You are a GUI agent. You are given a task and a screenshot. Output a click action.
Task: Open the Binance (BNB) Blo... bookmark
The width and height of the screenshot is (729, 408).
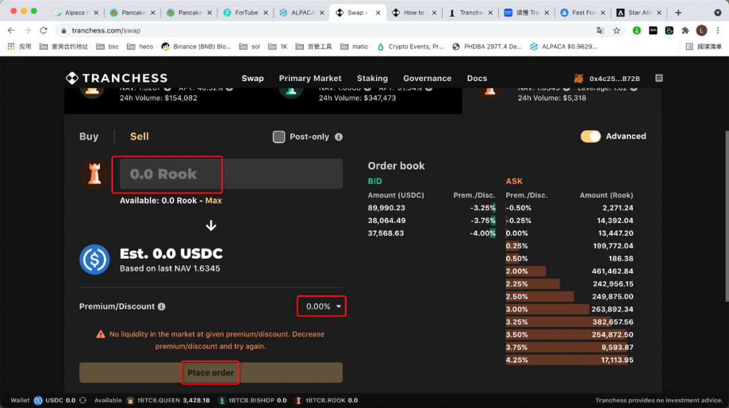(x=196, y=47)
